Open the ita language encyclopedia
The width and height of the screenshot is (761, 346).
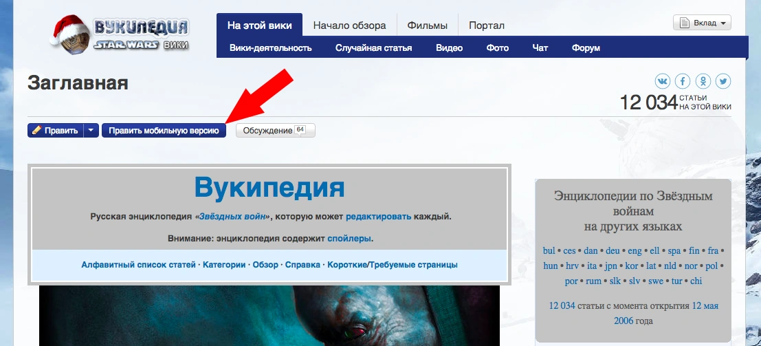point(592,266)
